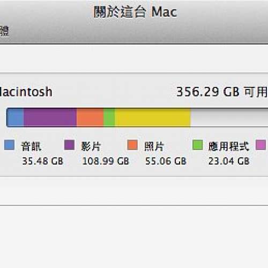Click the empty free-space portion of storage bar
268x268 pixels.
(229, 117)
